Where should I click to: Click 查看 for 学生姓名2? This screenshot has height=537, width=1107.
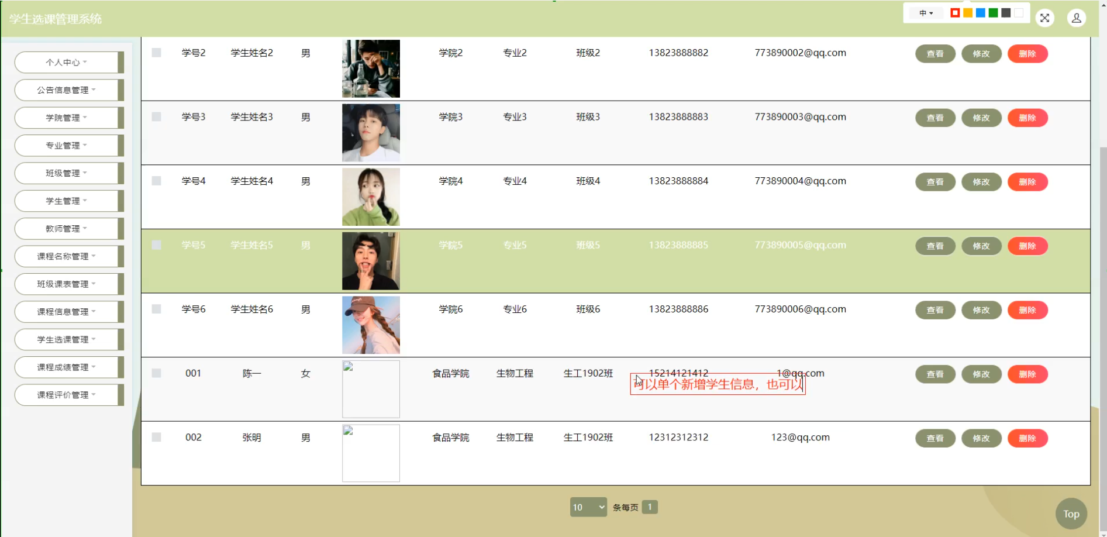tap(935, 54)
